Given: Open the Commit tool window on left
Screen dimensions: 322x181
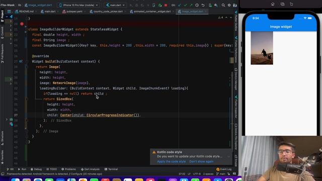Looking at the screenshot, I should 2,32.
